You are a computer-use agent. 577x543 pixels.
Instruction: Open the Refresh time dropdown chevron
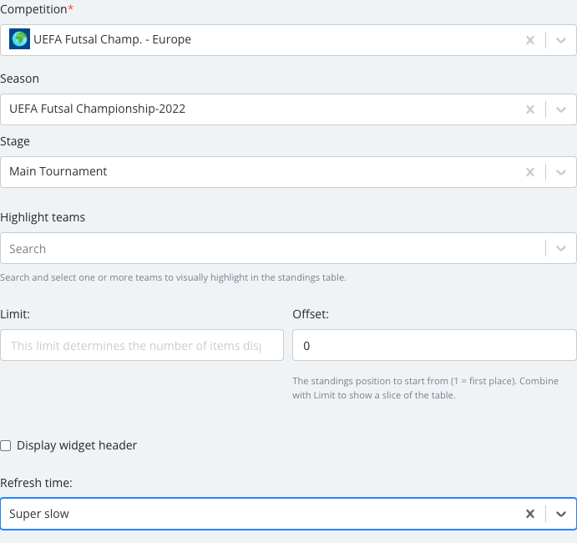pos(561,514)
